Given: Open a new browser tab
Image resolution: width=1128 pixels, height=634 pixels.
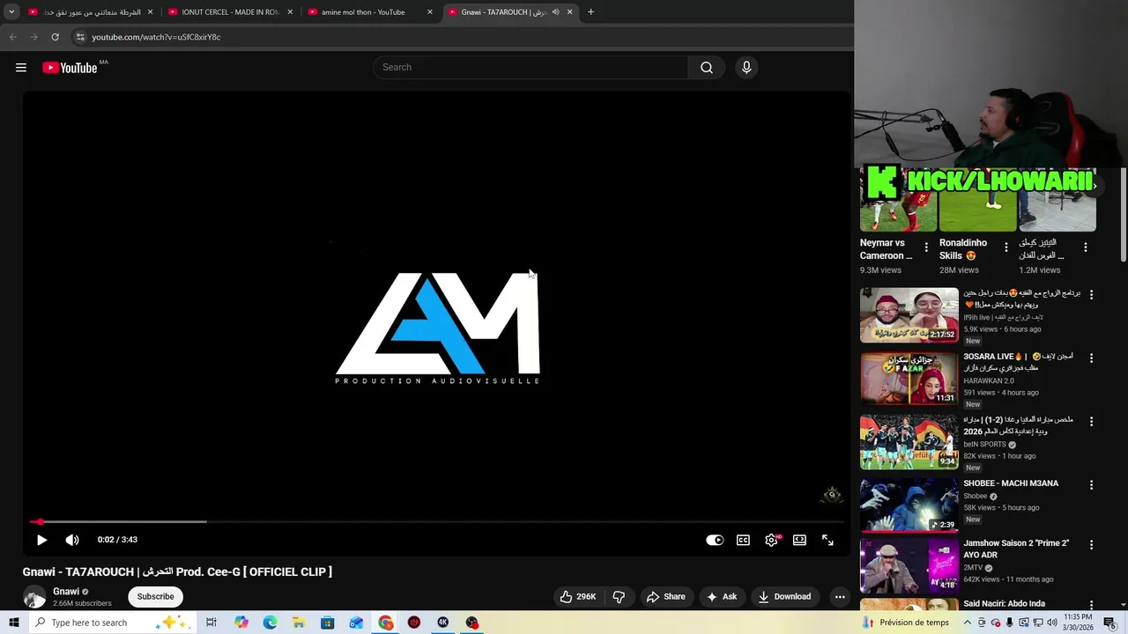Looking at the screenshot, I should 590,12.
